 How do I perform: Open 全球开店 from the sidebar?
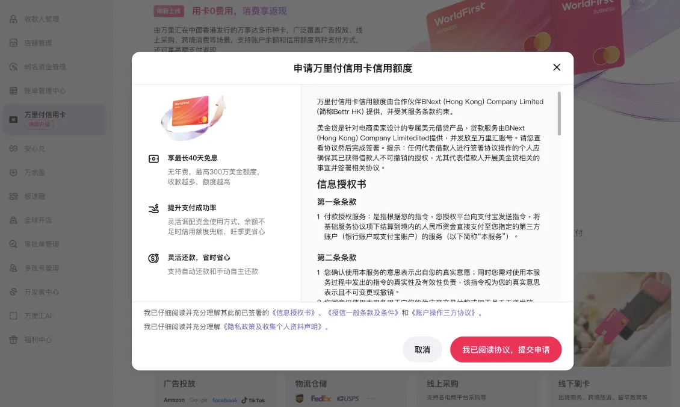pyautogui.click(x=13, y=220)
